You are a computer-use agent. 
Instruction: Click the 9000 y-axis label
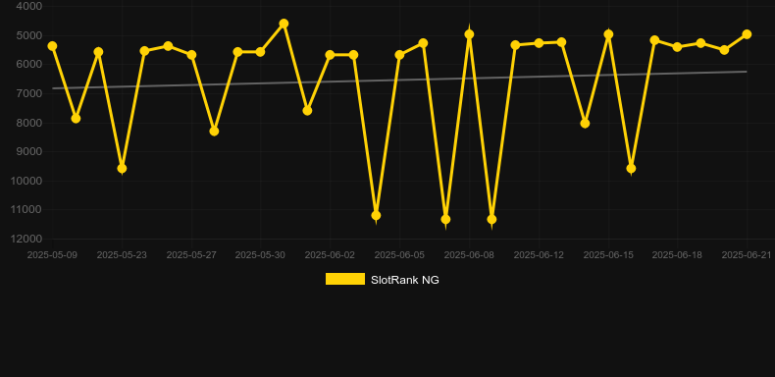(29, 151)
